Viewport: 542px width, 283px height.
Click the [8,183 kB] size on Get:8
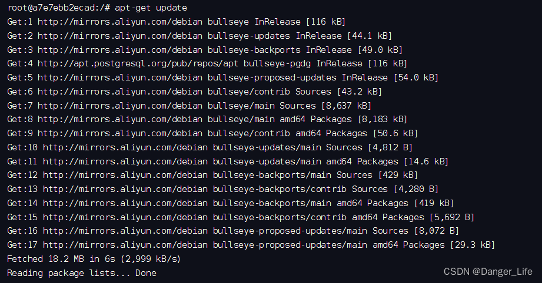[x=383, y=119]
